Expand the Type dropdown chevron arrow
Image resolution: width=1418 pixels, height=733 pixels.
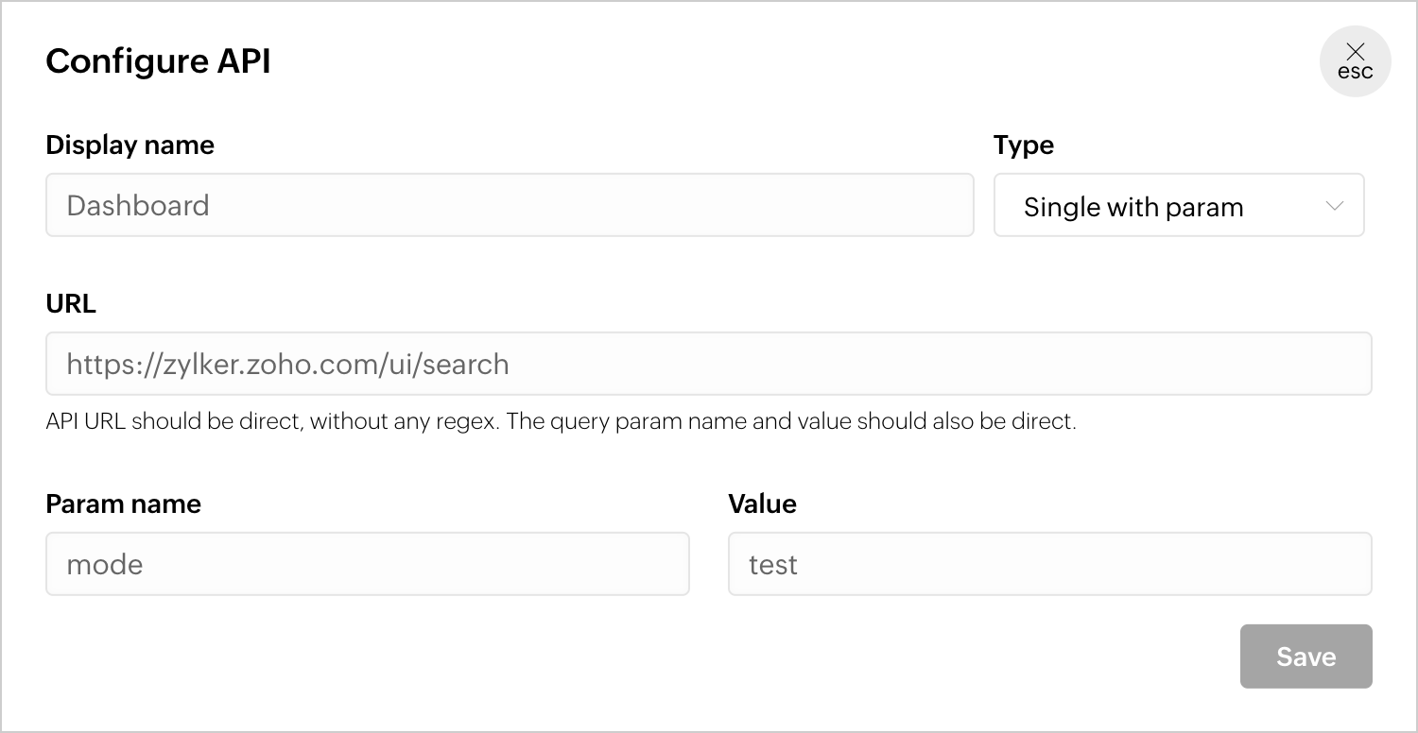(1335, 206)
